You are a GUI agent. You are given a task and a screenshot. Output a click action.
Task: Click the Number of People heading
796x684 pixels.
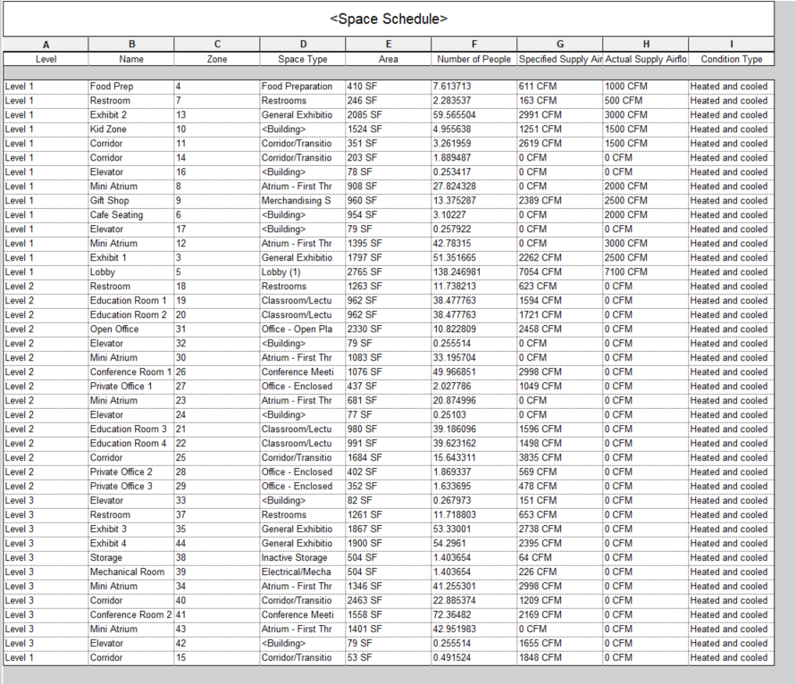point(474,59)
